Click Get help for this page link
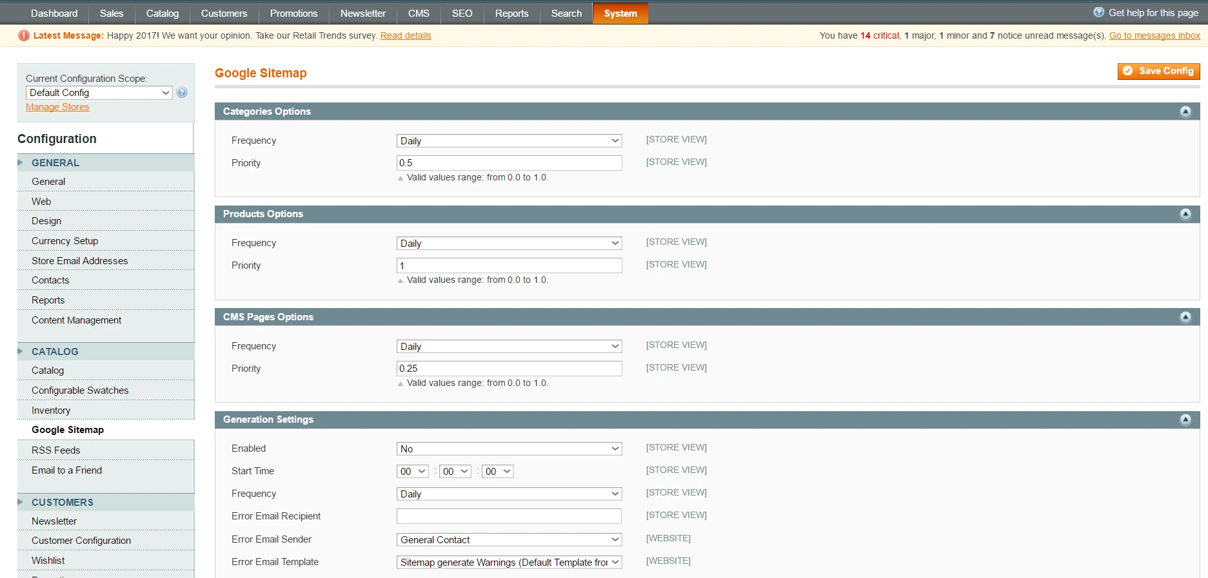This screenshot has height=578, width=1208. coord(1153,13)
